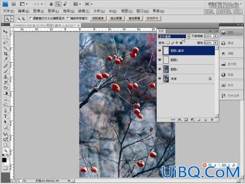Open the layer blend mode dropdown

pyautogui.click(x=188, y=36)
